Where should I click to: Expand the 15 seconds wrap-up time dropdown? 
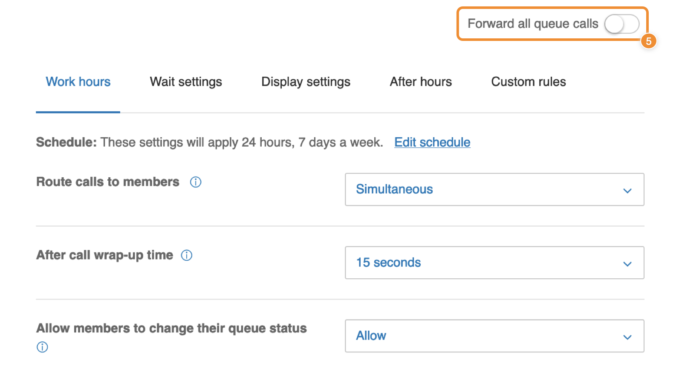coord(494,263)
